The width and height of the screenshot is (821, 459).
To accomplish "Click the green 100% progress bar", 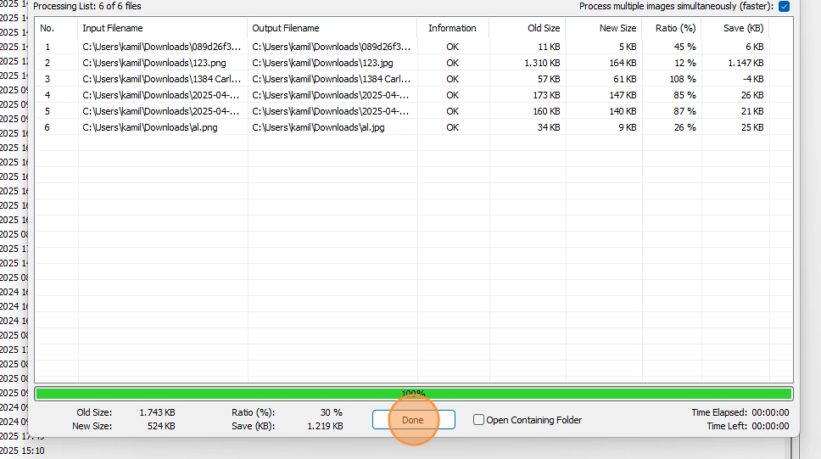I will click(x=413, y=394).
